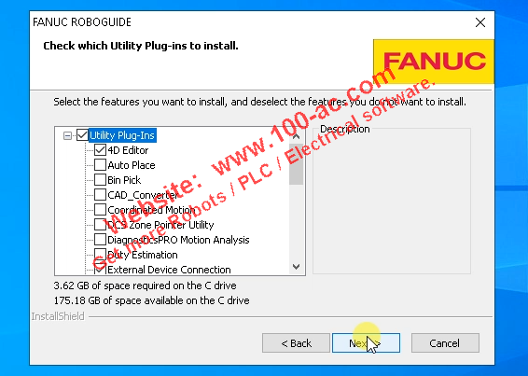Image resolution: width=528 pixels, height=376 pixels.
Task: Tick the CAD_Converter checkbox
Action: point(101,195)
